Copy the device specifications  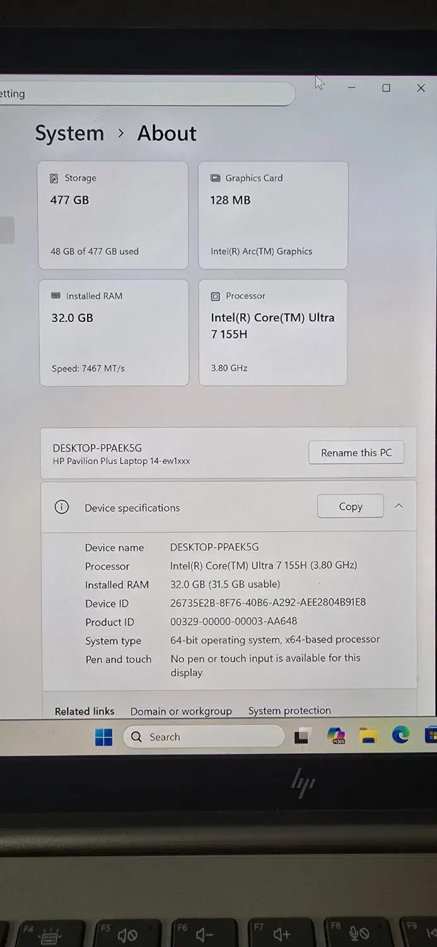pos(351,506)
